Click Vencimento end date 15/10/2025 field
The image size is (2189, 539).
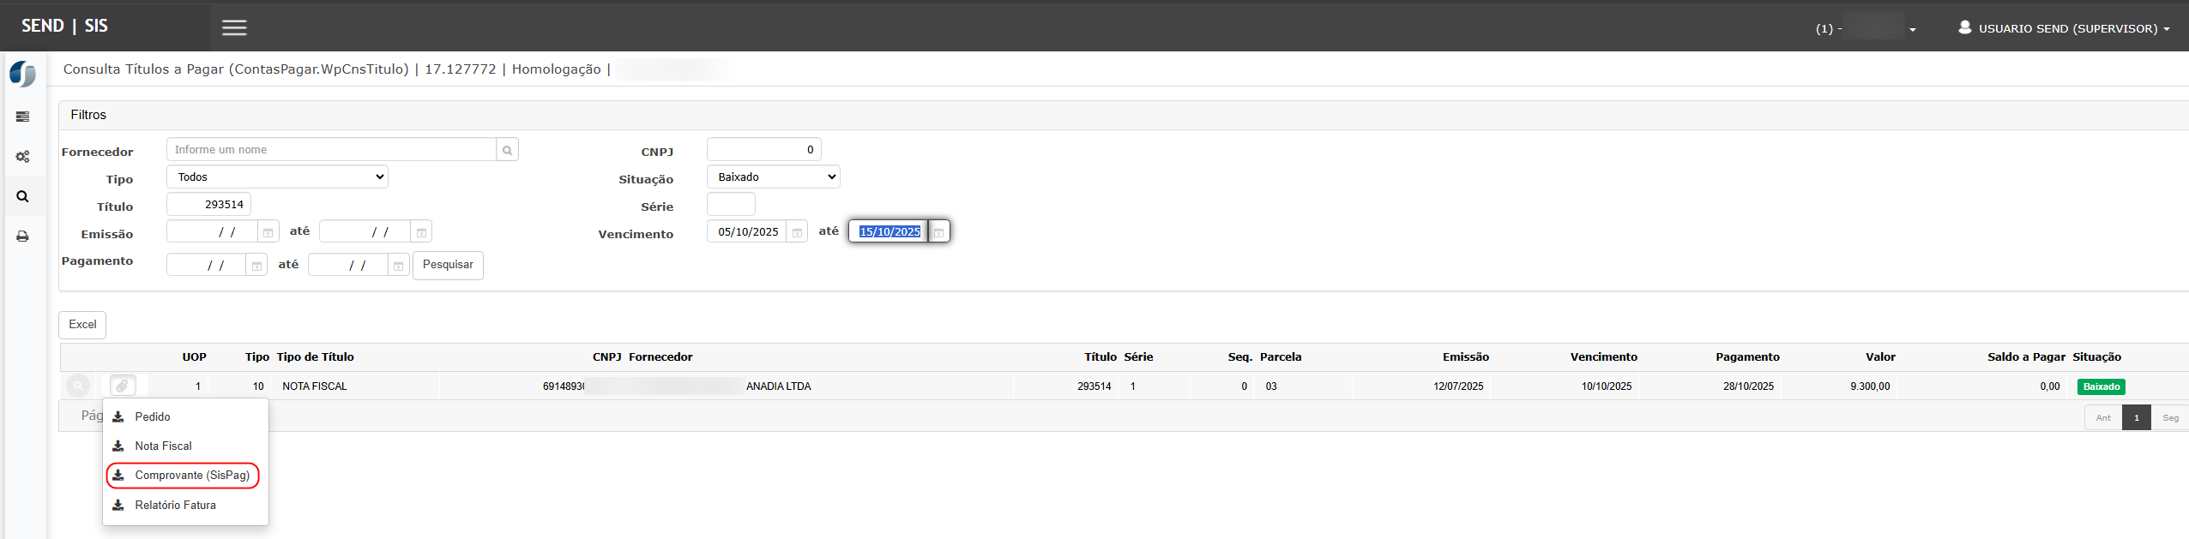click(x=889, y=232)
